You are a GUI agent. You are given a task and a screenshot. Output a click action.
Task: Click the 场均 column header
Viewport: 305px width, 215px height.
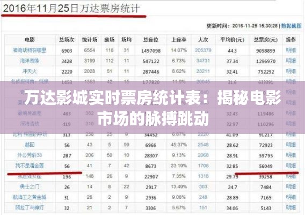[126, 40]
